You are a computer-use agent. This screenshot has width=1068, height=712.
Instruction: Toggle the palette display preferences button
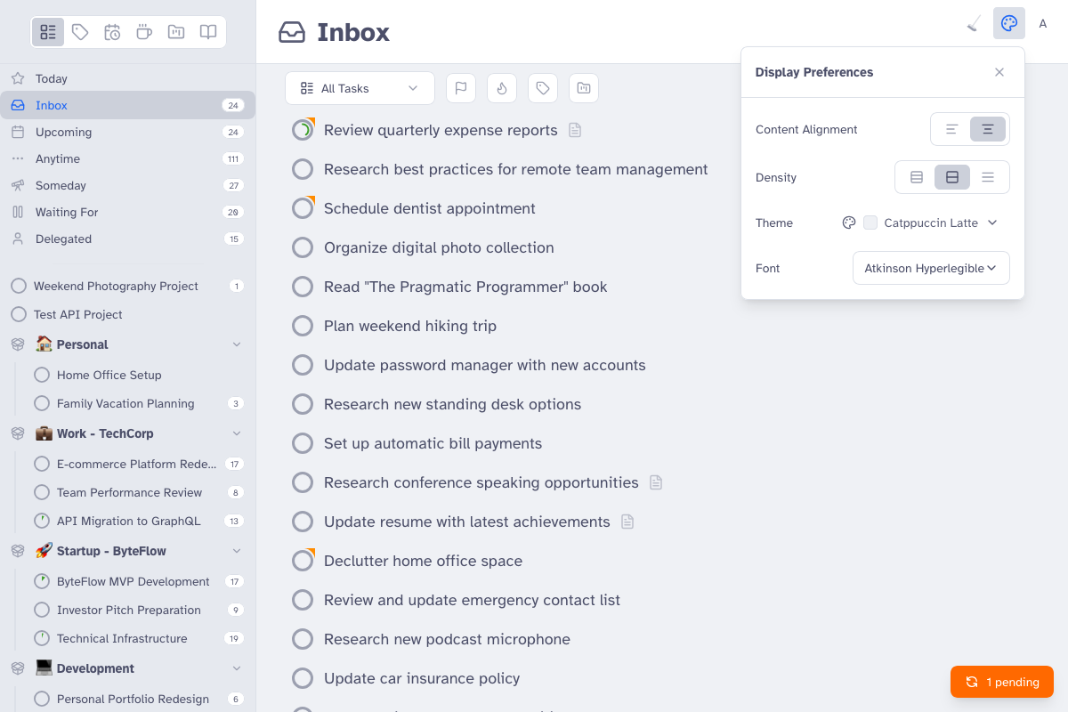[x=1009, y=24]
